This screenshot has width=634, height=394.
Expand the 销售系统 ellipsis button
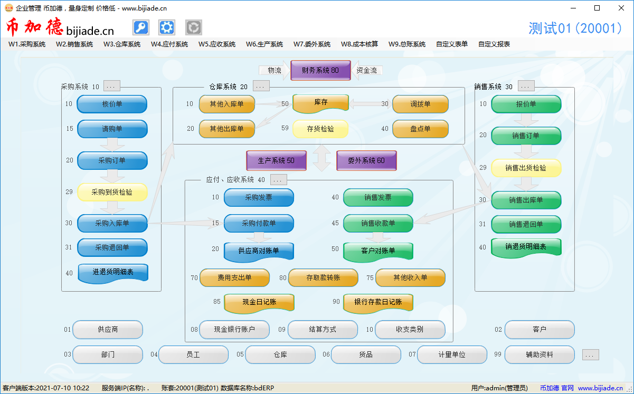pos(526,86)
